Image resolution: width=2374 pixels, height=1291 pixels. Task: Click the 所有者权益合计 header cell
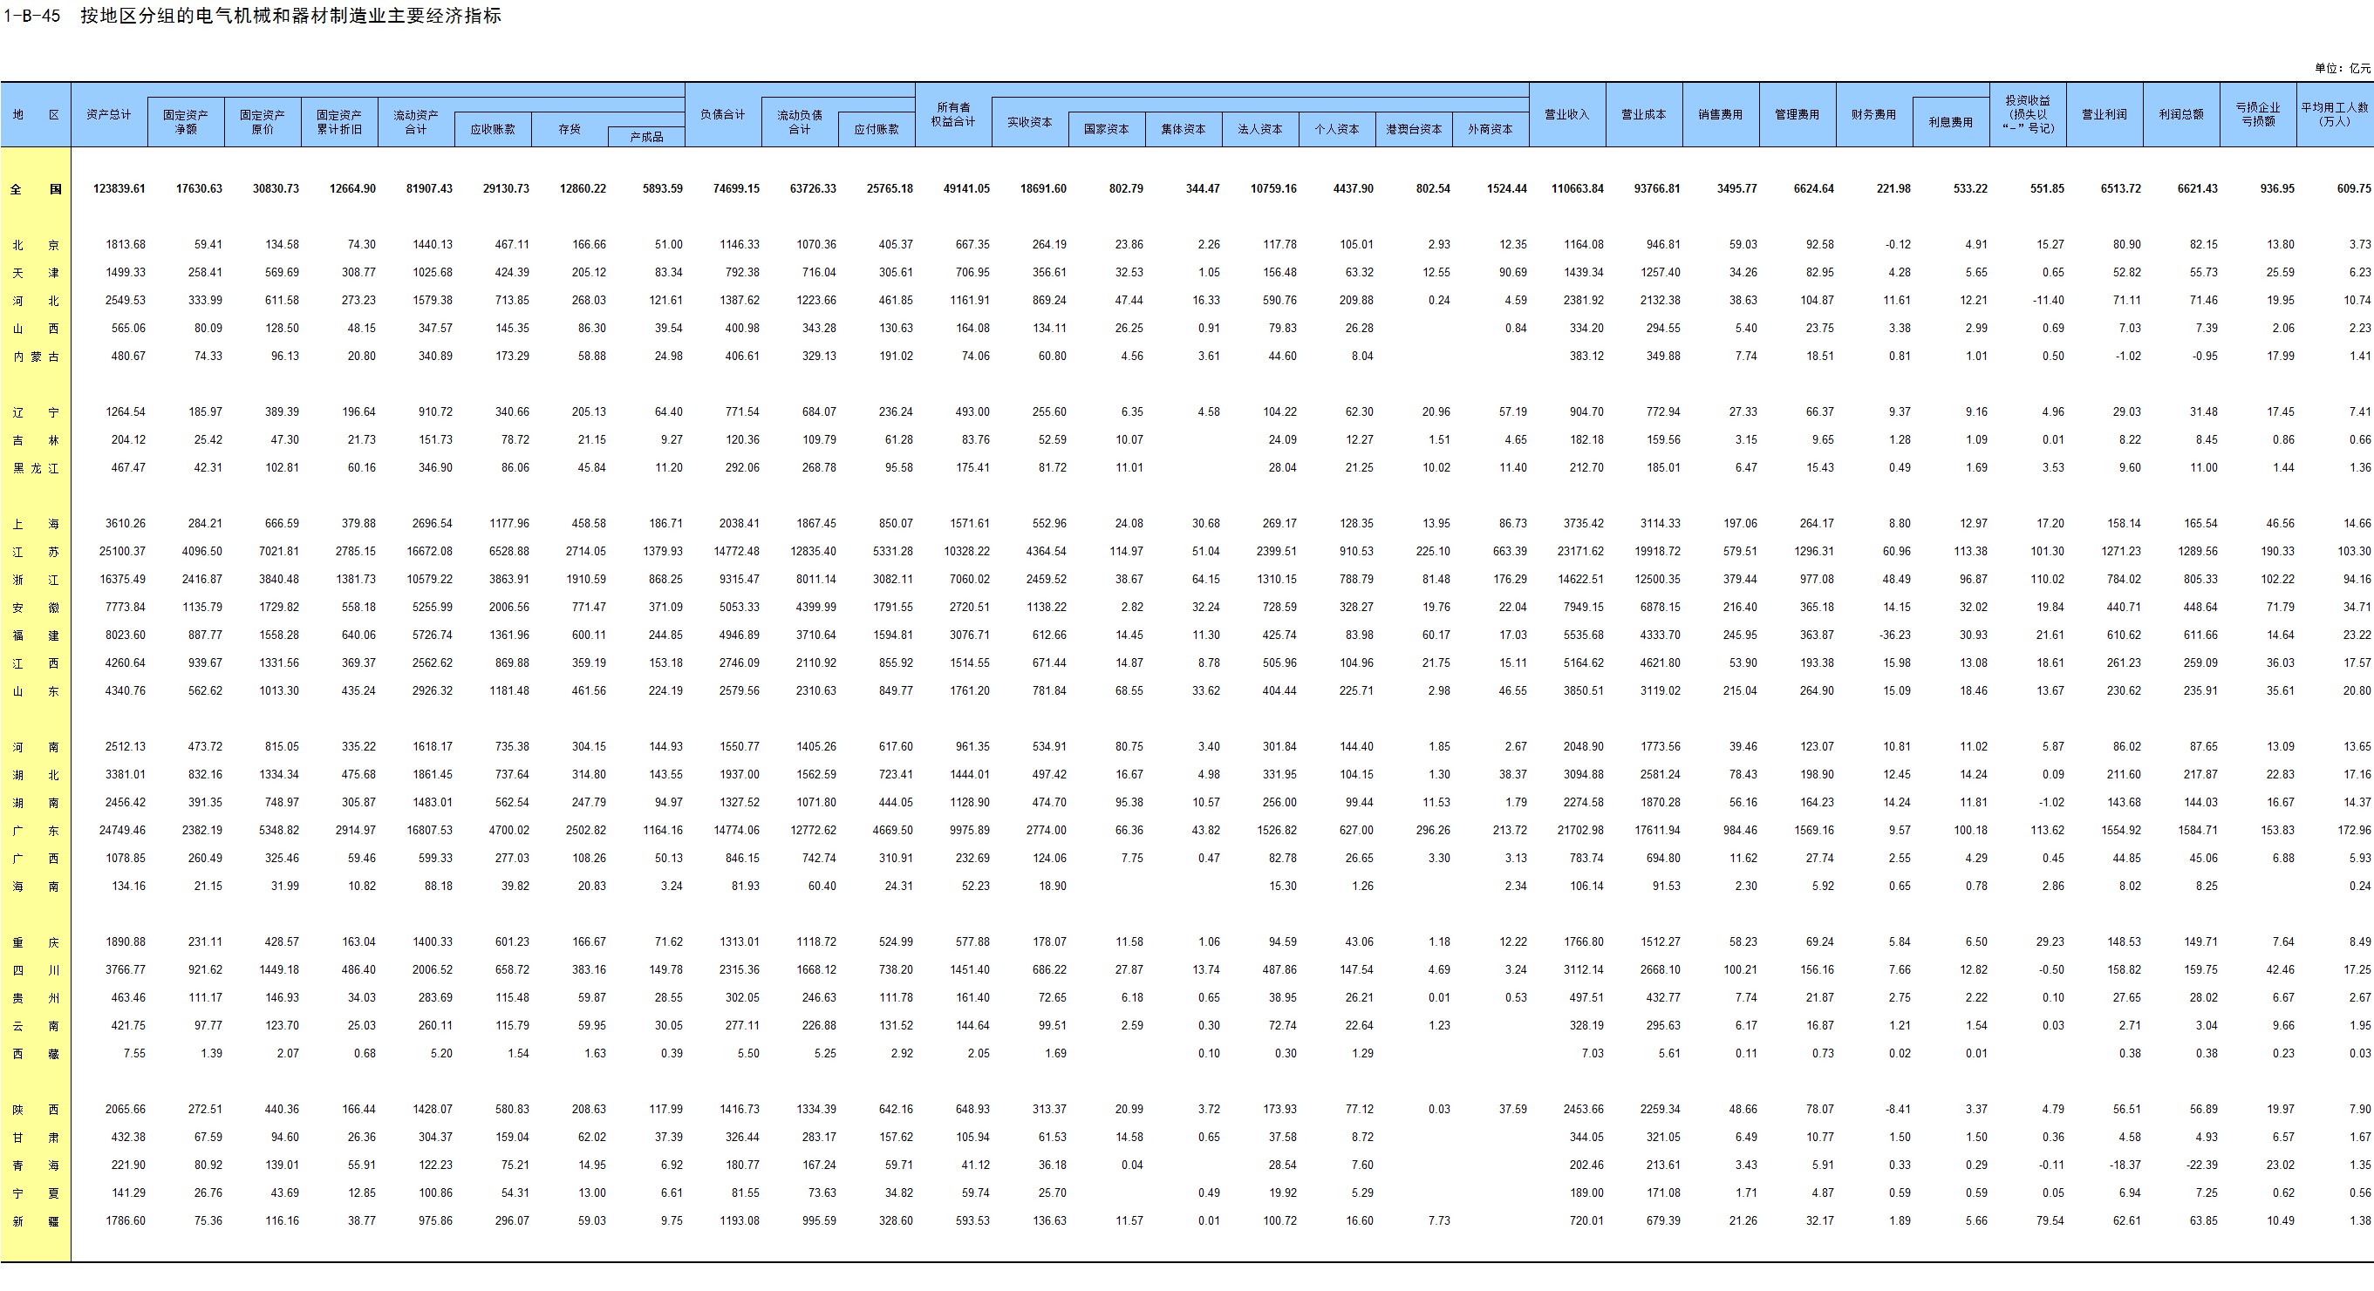point(953,114)
